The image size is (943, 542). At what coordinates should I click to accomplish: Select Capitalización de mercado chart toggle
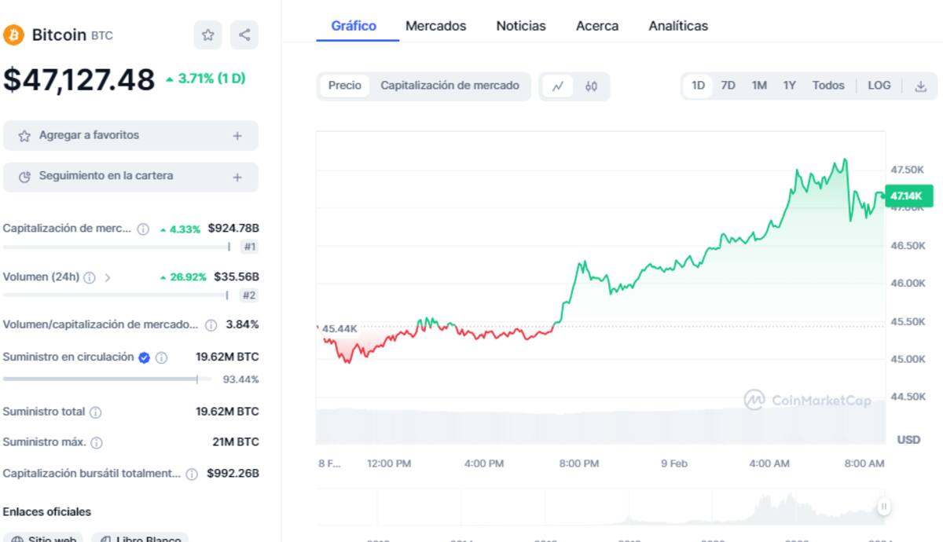pyautogui.click(x=449, y=86)
